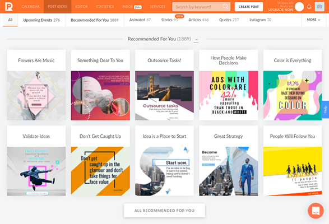
Task: Open the Color is Everything template
Action: (293, 85)
